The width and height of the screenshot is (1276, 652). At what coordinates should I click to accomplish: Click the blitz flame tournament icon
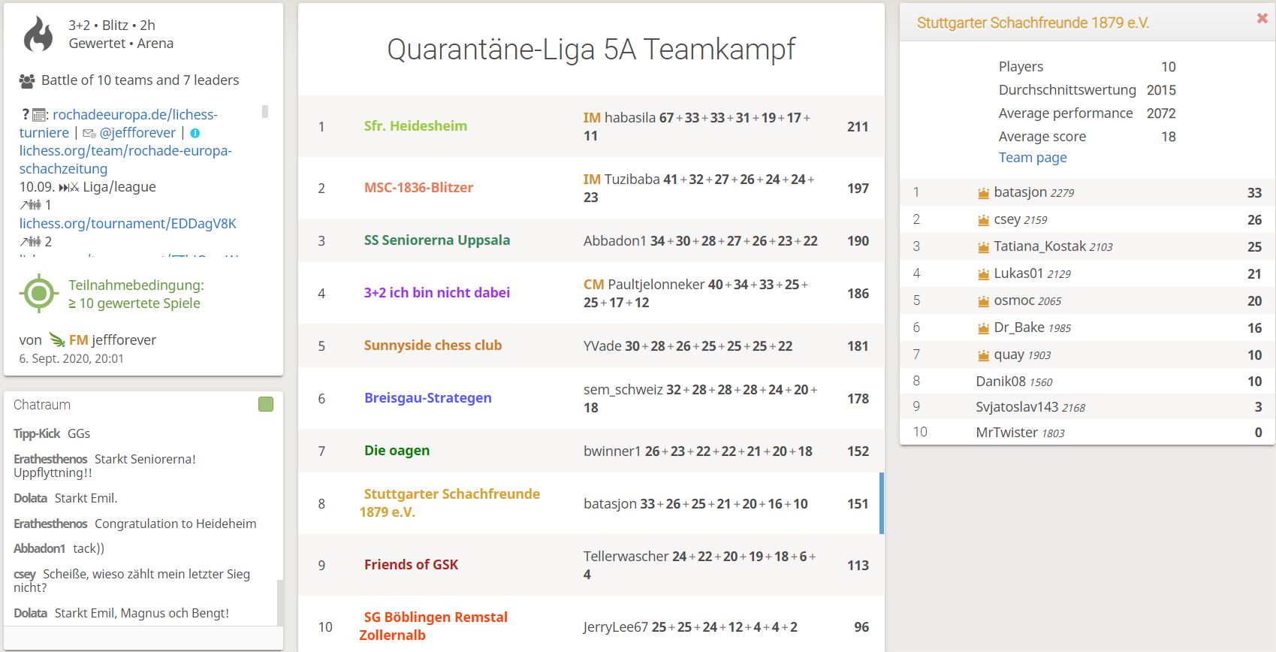click(x=38, y=35)
